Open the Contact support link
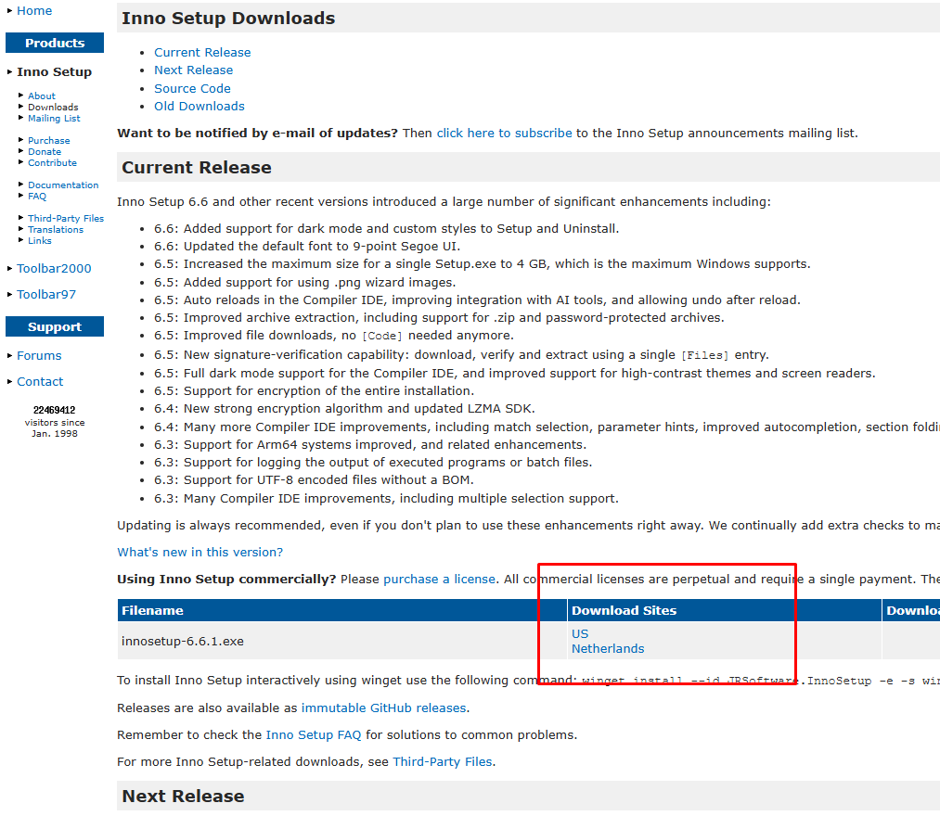 [x=40, y=382]
